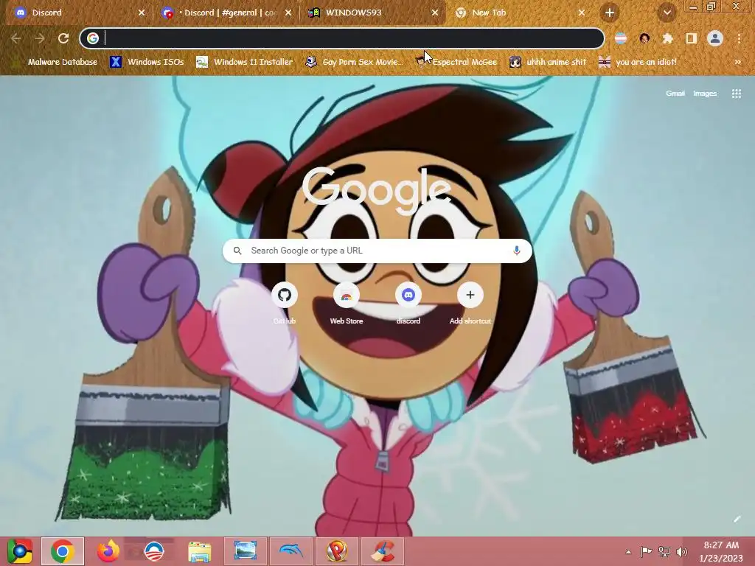Expand the tab search dropdown arrow
Viewport: 755px width, 566px height.
[x=667, y=13]
